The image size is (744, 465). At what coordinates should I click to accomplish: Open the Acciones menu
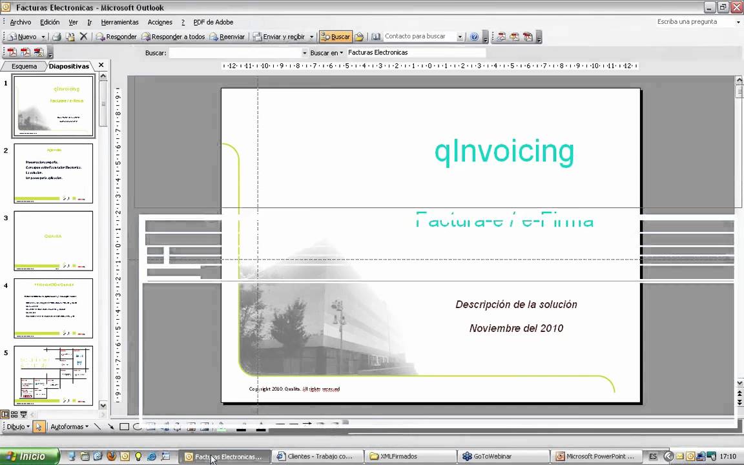click(160, 23)
